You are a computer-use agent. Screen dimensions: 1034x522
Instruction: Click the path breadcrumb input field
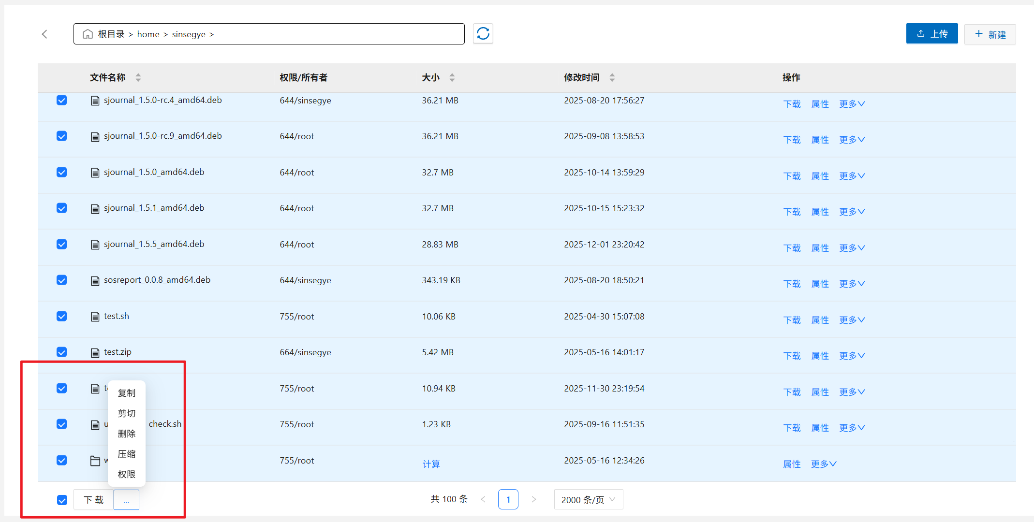coord(339,34)
